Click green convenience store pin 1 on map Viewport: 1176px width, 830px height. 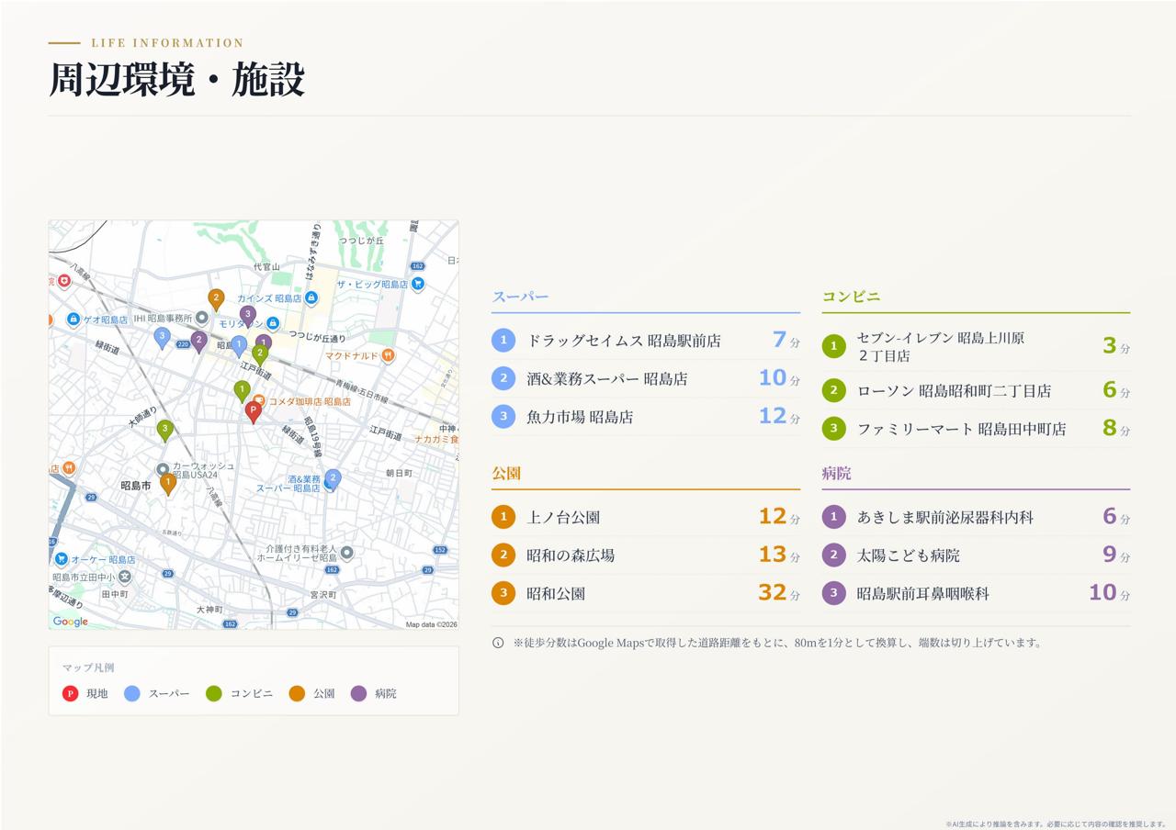click(x=243, y=391)
